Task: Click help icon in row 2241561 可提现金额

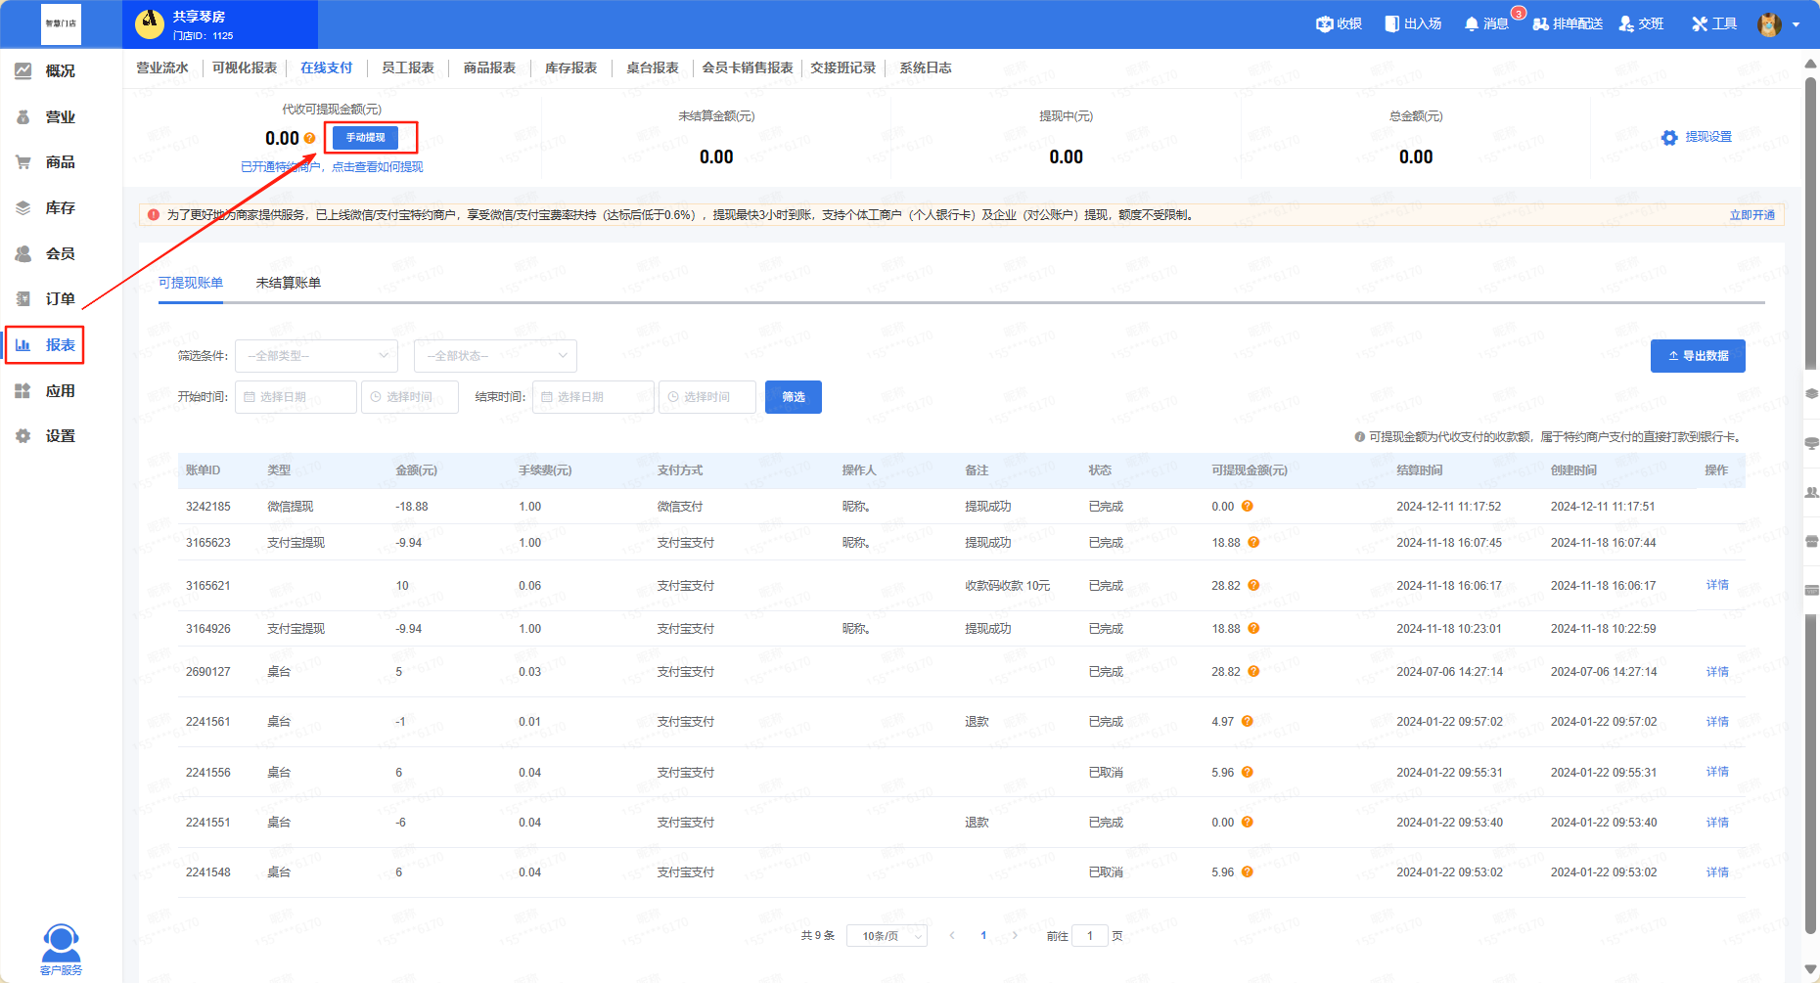Action: point(1248,722)
